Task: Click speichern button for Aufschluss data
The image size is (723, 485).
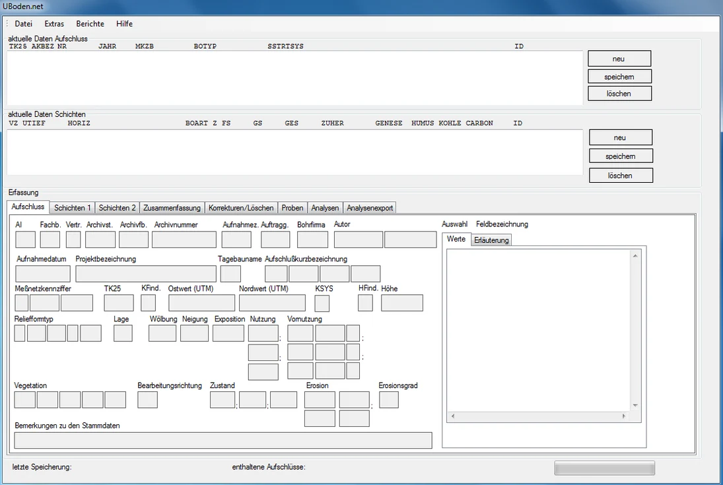Action: click(x=619, y=77)
